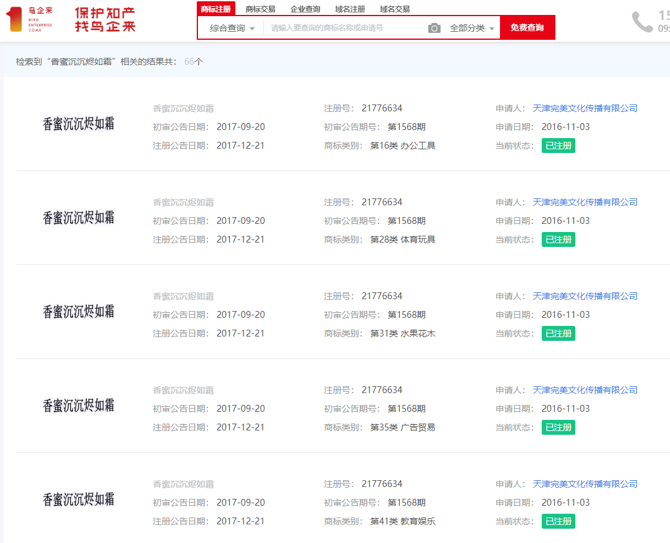Click the 保护知产 找鸟企来 slogan
670x543 pixels.
[105, 20]
